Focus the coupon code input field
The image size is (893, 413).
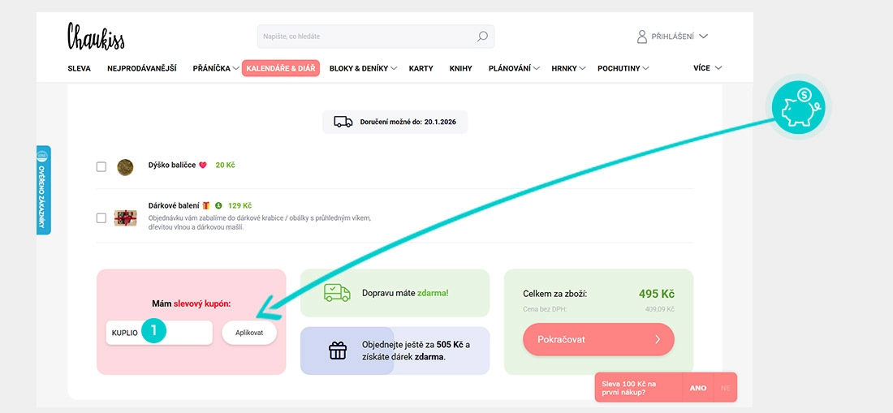click(159, 333)
